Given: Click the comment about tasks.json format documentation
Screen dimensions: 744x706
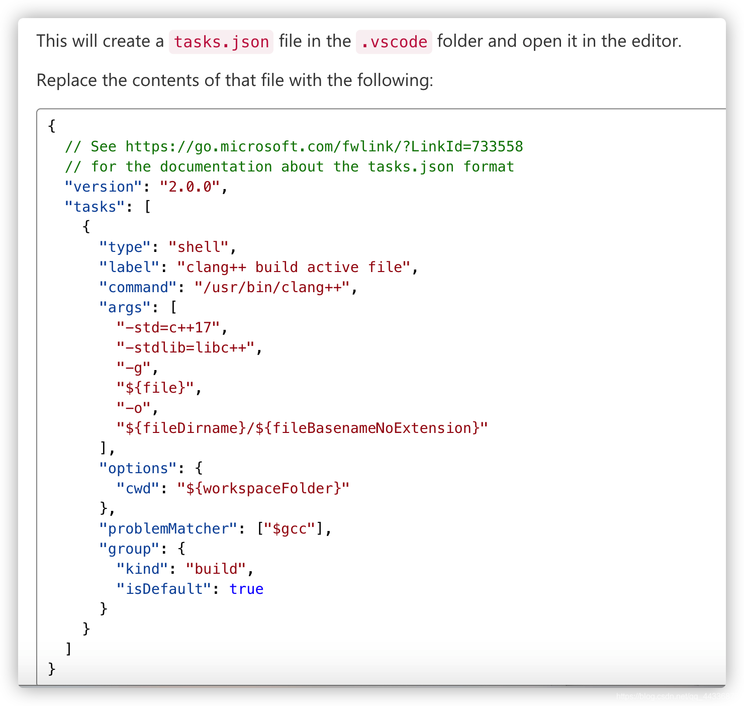Looking at the screenshot, I should tap(290, 166).
